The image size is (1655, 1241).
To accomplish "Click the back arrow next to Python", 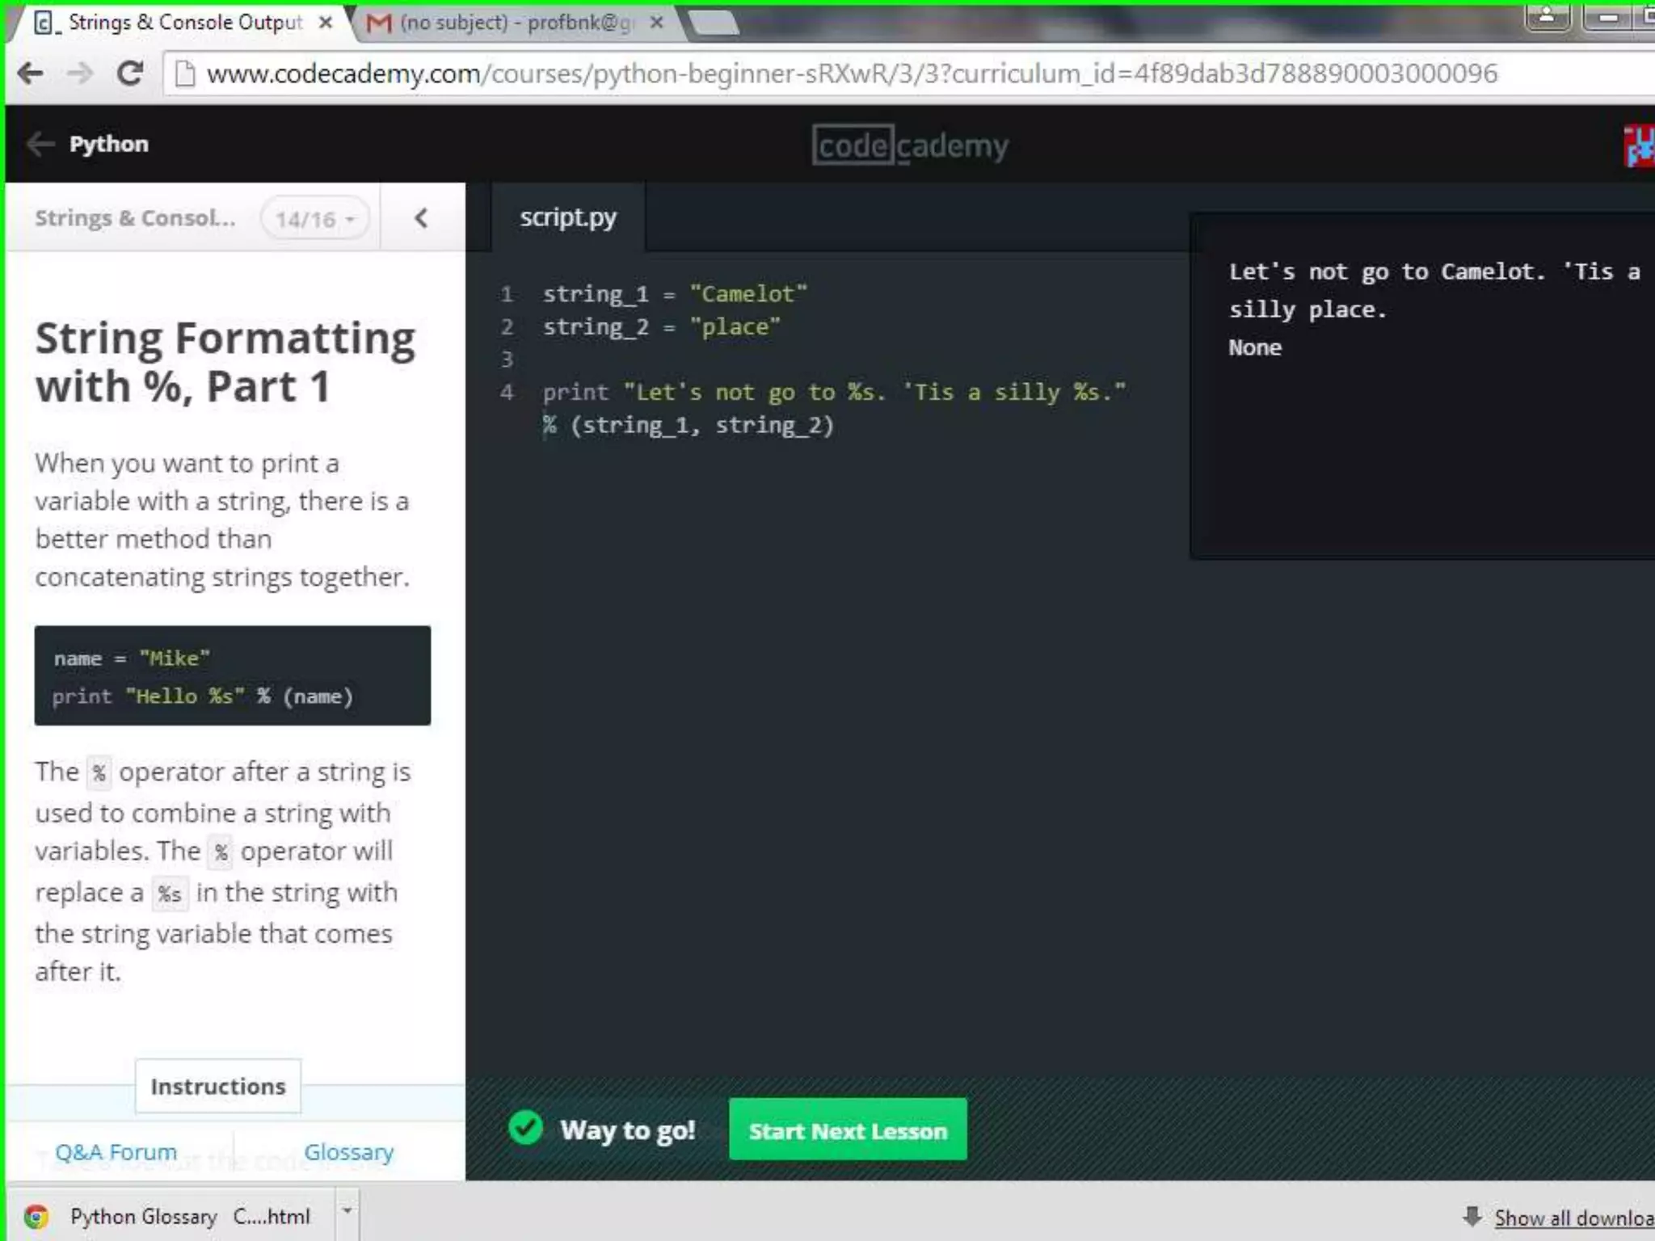I will [x=40, y=144].
